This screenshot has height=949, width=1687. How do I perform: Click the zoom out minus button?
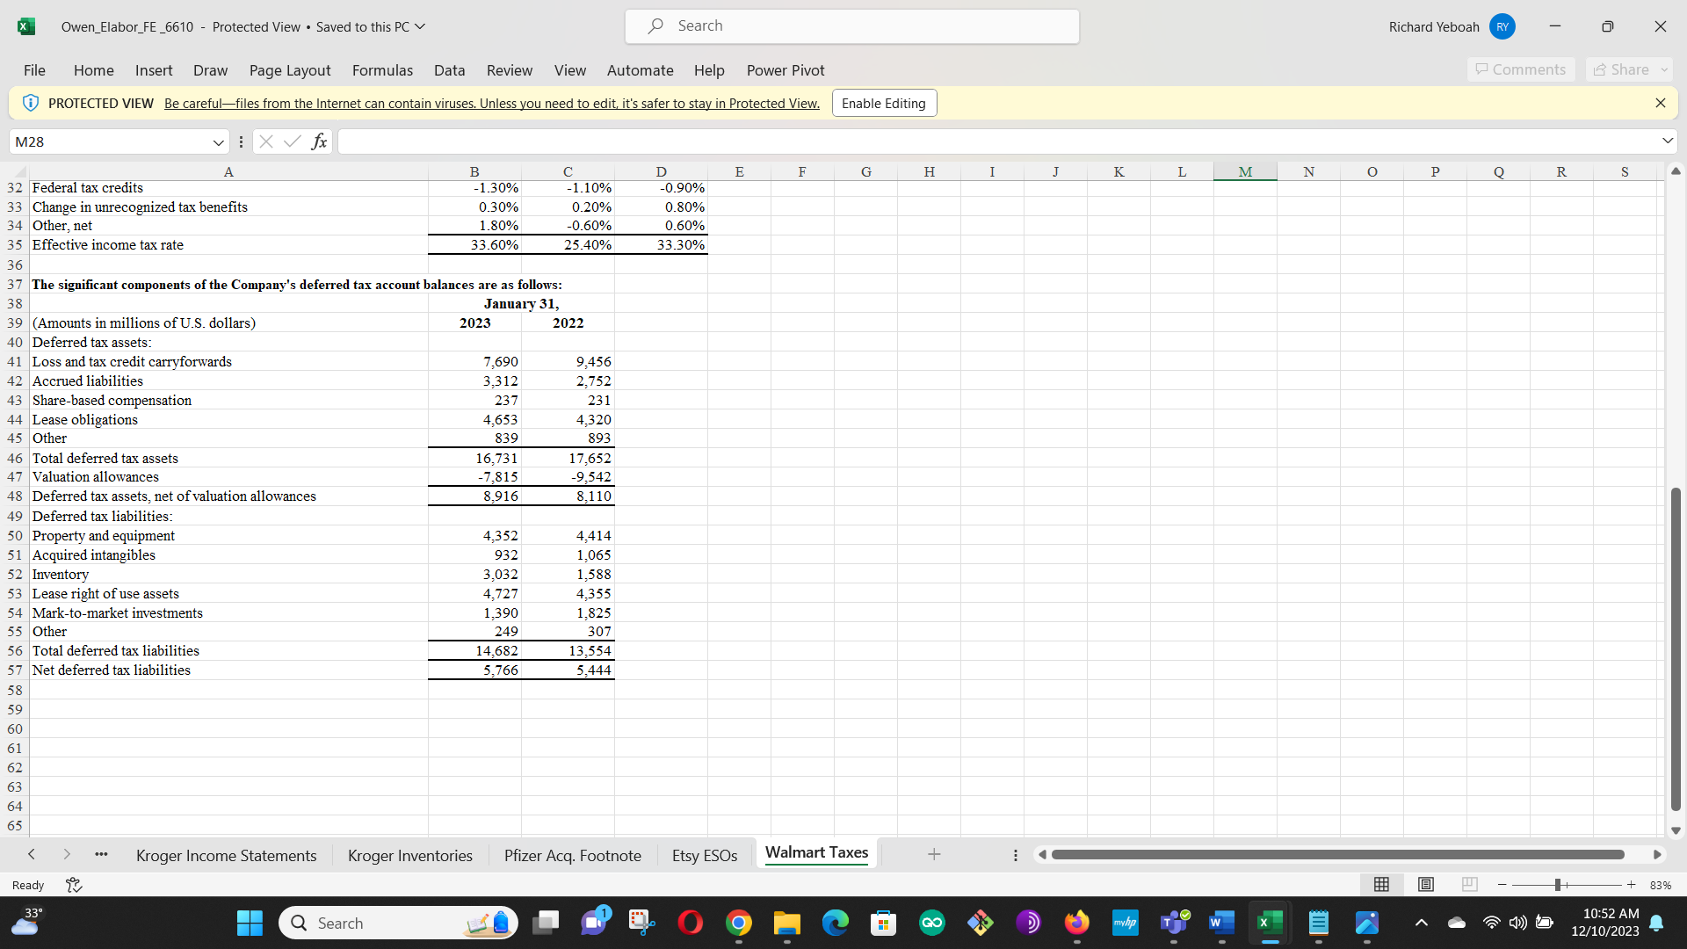click(x=1502, y=885)
